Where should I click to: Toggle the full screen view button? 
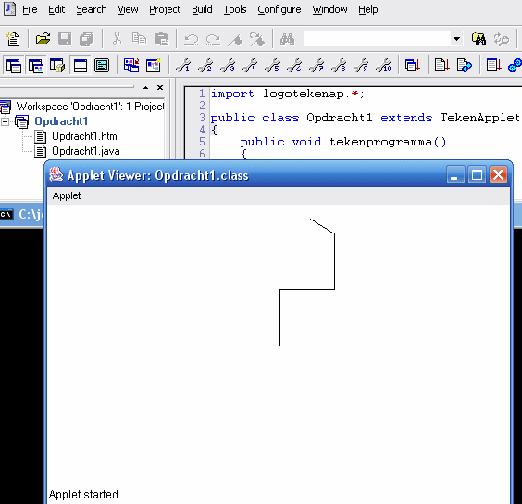point(102,66)
